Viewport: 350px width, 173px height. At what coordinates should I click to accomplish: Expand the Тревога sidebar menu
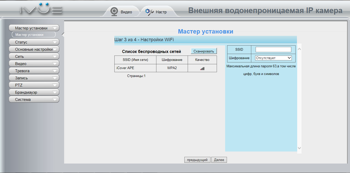point(34,71)
